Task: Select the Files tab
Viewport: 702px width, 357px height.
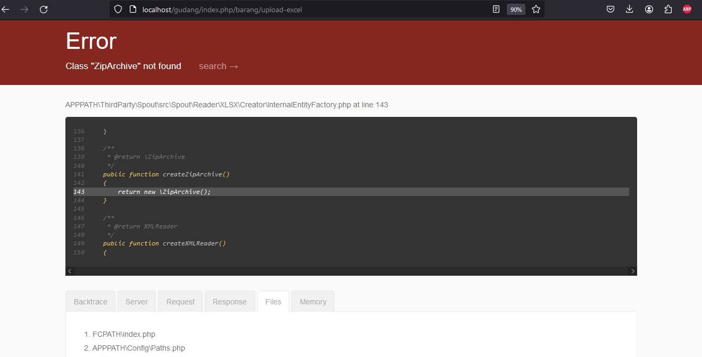Action: pyautogui.click(x=273, y=302)
